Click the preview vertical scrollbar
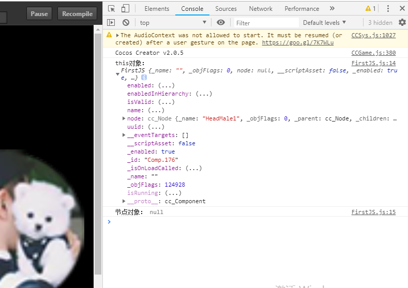 (x=98, y=154)
